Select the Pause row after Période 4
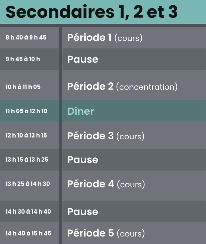The width and height of the screenshot is (206, 244). pos(134,212)
